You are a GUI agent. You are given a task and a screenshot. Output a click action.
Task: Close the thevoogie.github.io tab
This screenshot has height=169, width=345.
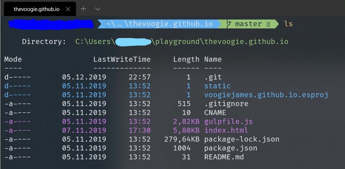point(68,9)
